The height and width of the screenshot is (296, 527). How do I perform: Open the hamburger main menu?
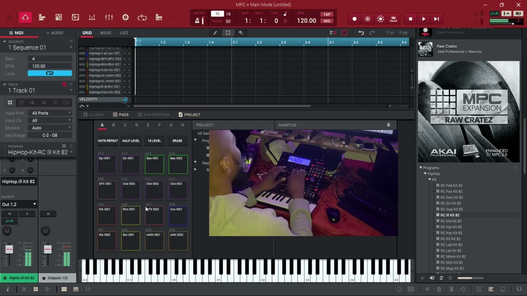point(9,17)
